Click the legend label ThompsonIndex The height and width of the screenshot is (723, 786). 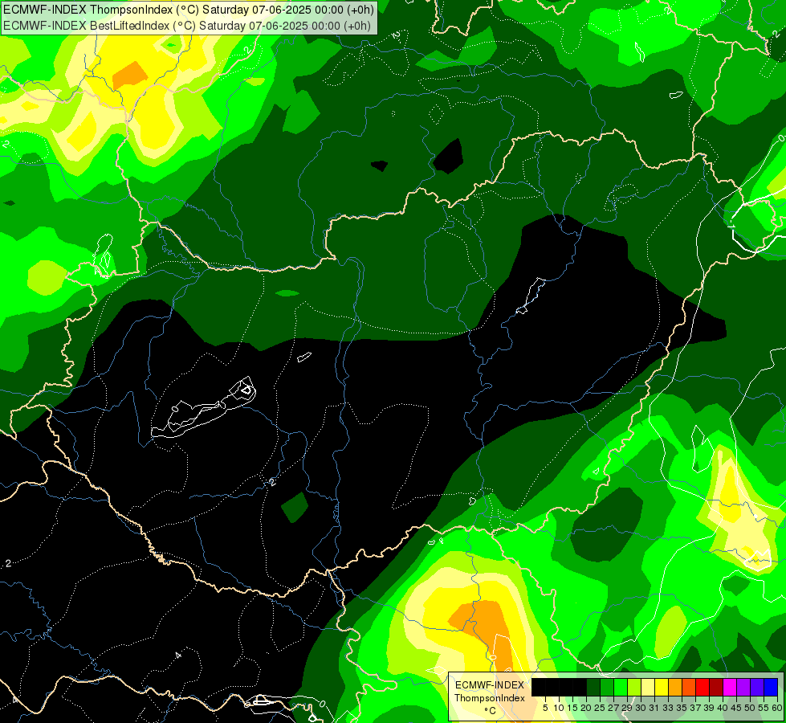490,698
